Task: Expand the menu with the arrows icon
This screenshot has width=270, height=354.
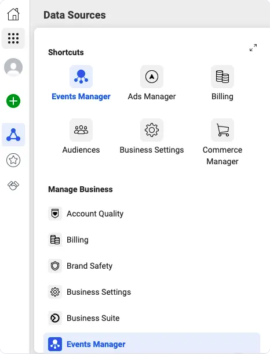Action: 253,48
